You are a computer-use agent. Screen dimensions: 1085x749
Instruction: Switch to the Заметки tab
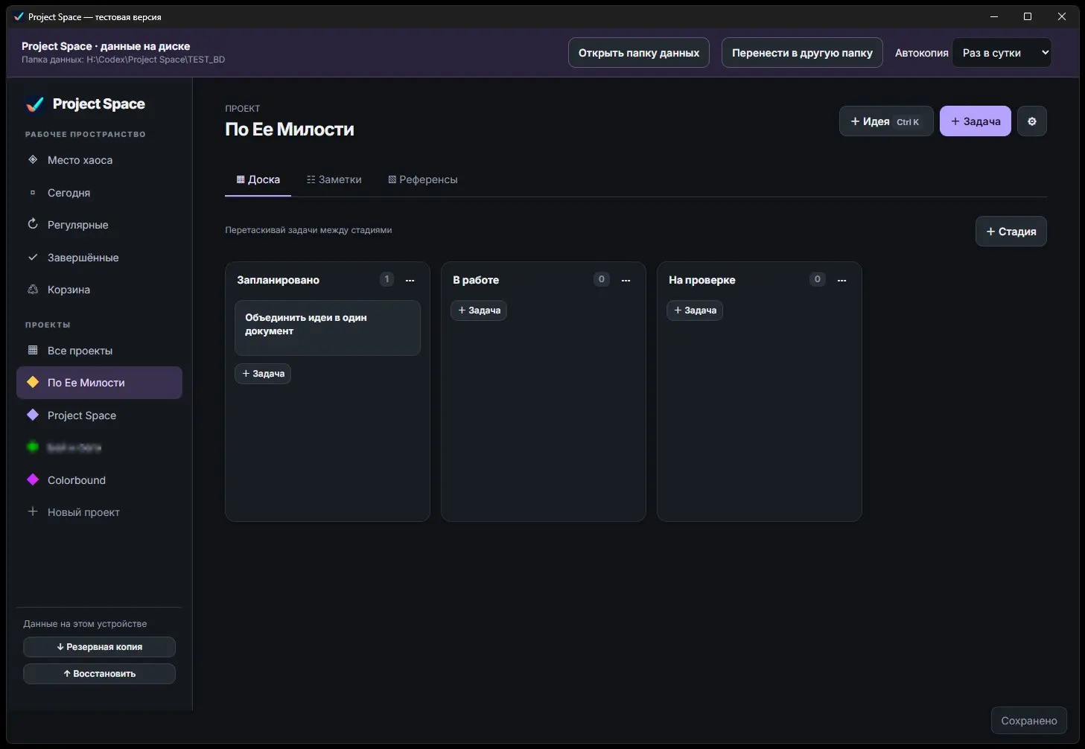(x=334, y=179)
